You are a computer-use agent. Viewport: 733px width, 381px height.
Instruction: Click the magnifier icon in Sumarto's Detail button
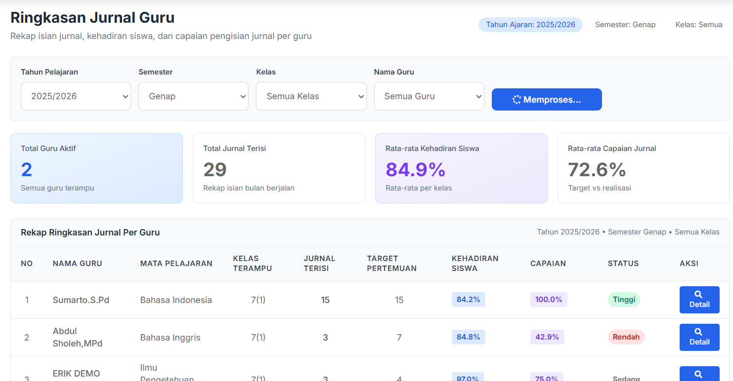coord(699,295)
